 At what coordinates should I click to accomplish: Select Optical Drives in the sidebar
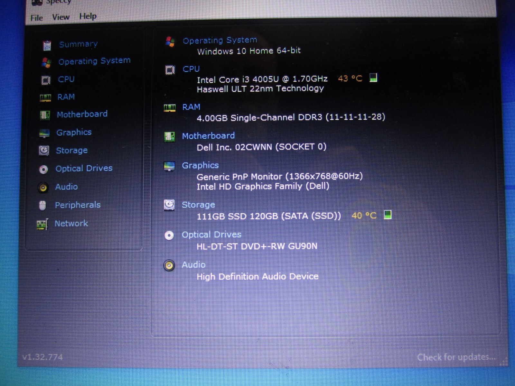pos(84,168)
